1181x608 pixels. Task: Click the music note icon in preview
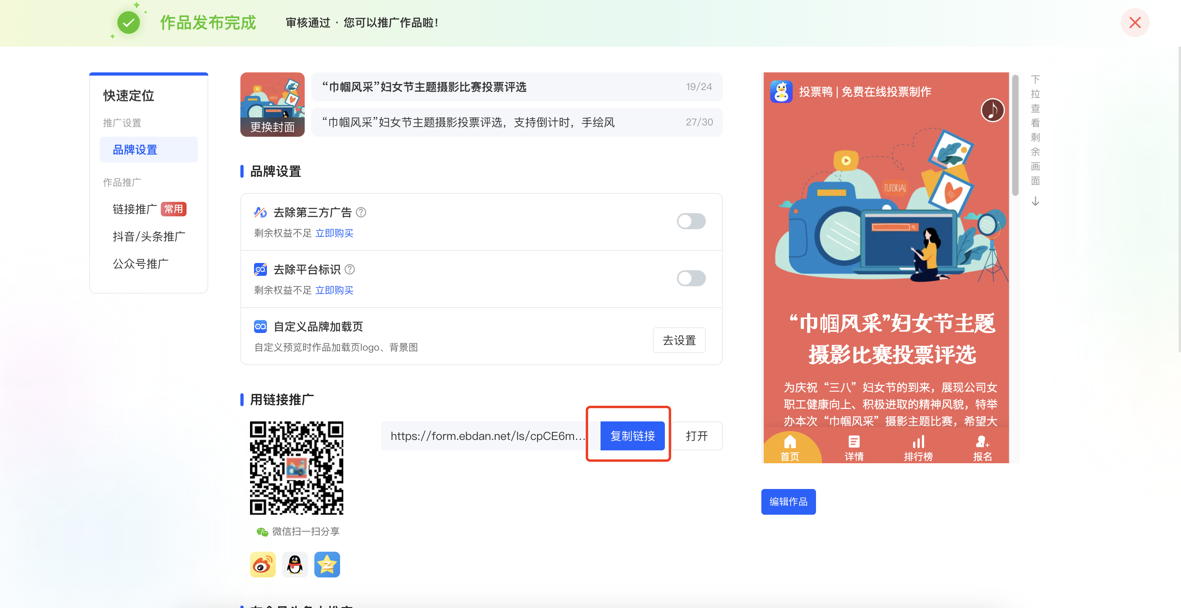pos(992,110)
